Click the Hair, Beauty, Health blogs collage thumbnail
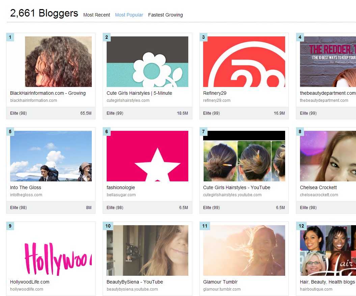 pyautogui.click(x=328, y=250)
